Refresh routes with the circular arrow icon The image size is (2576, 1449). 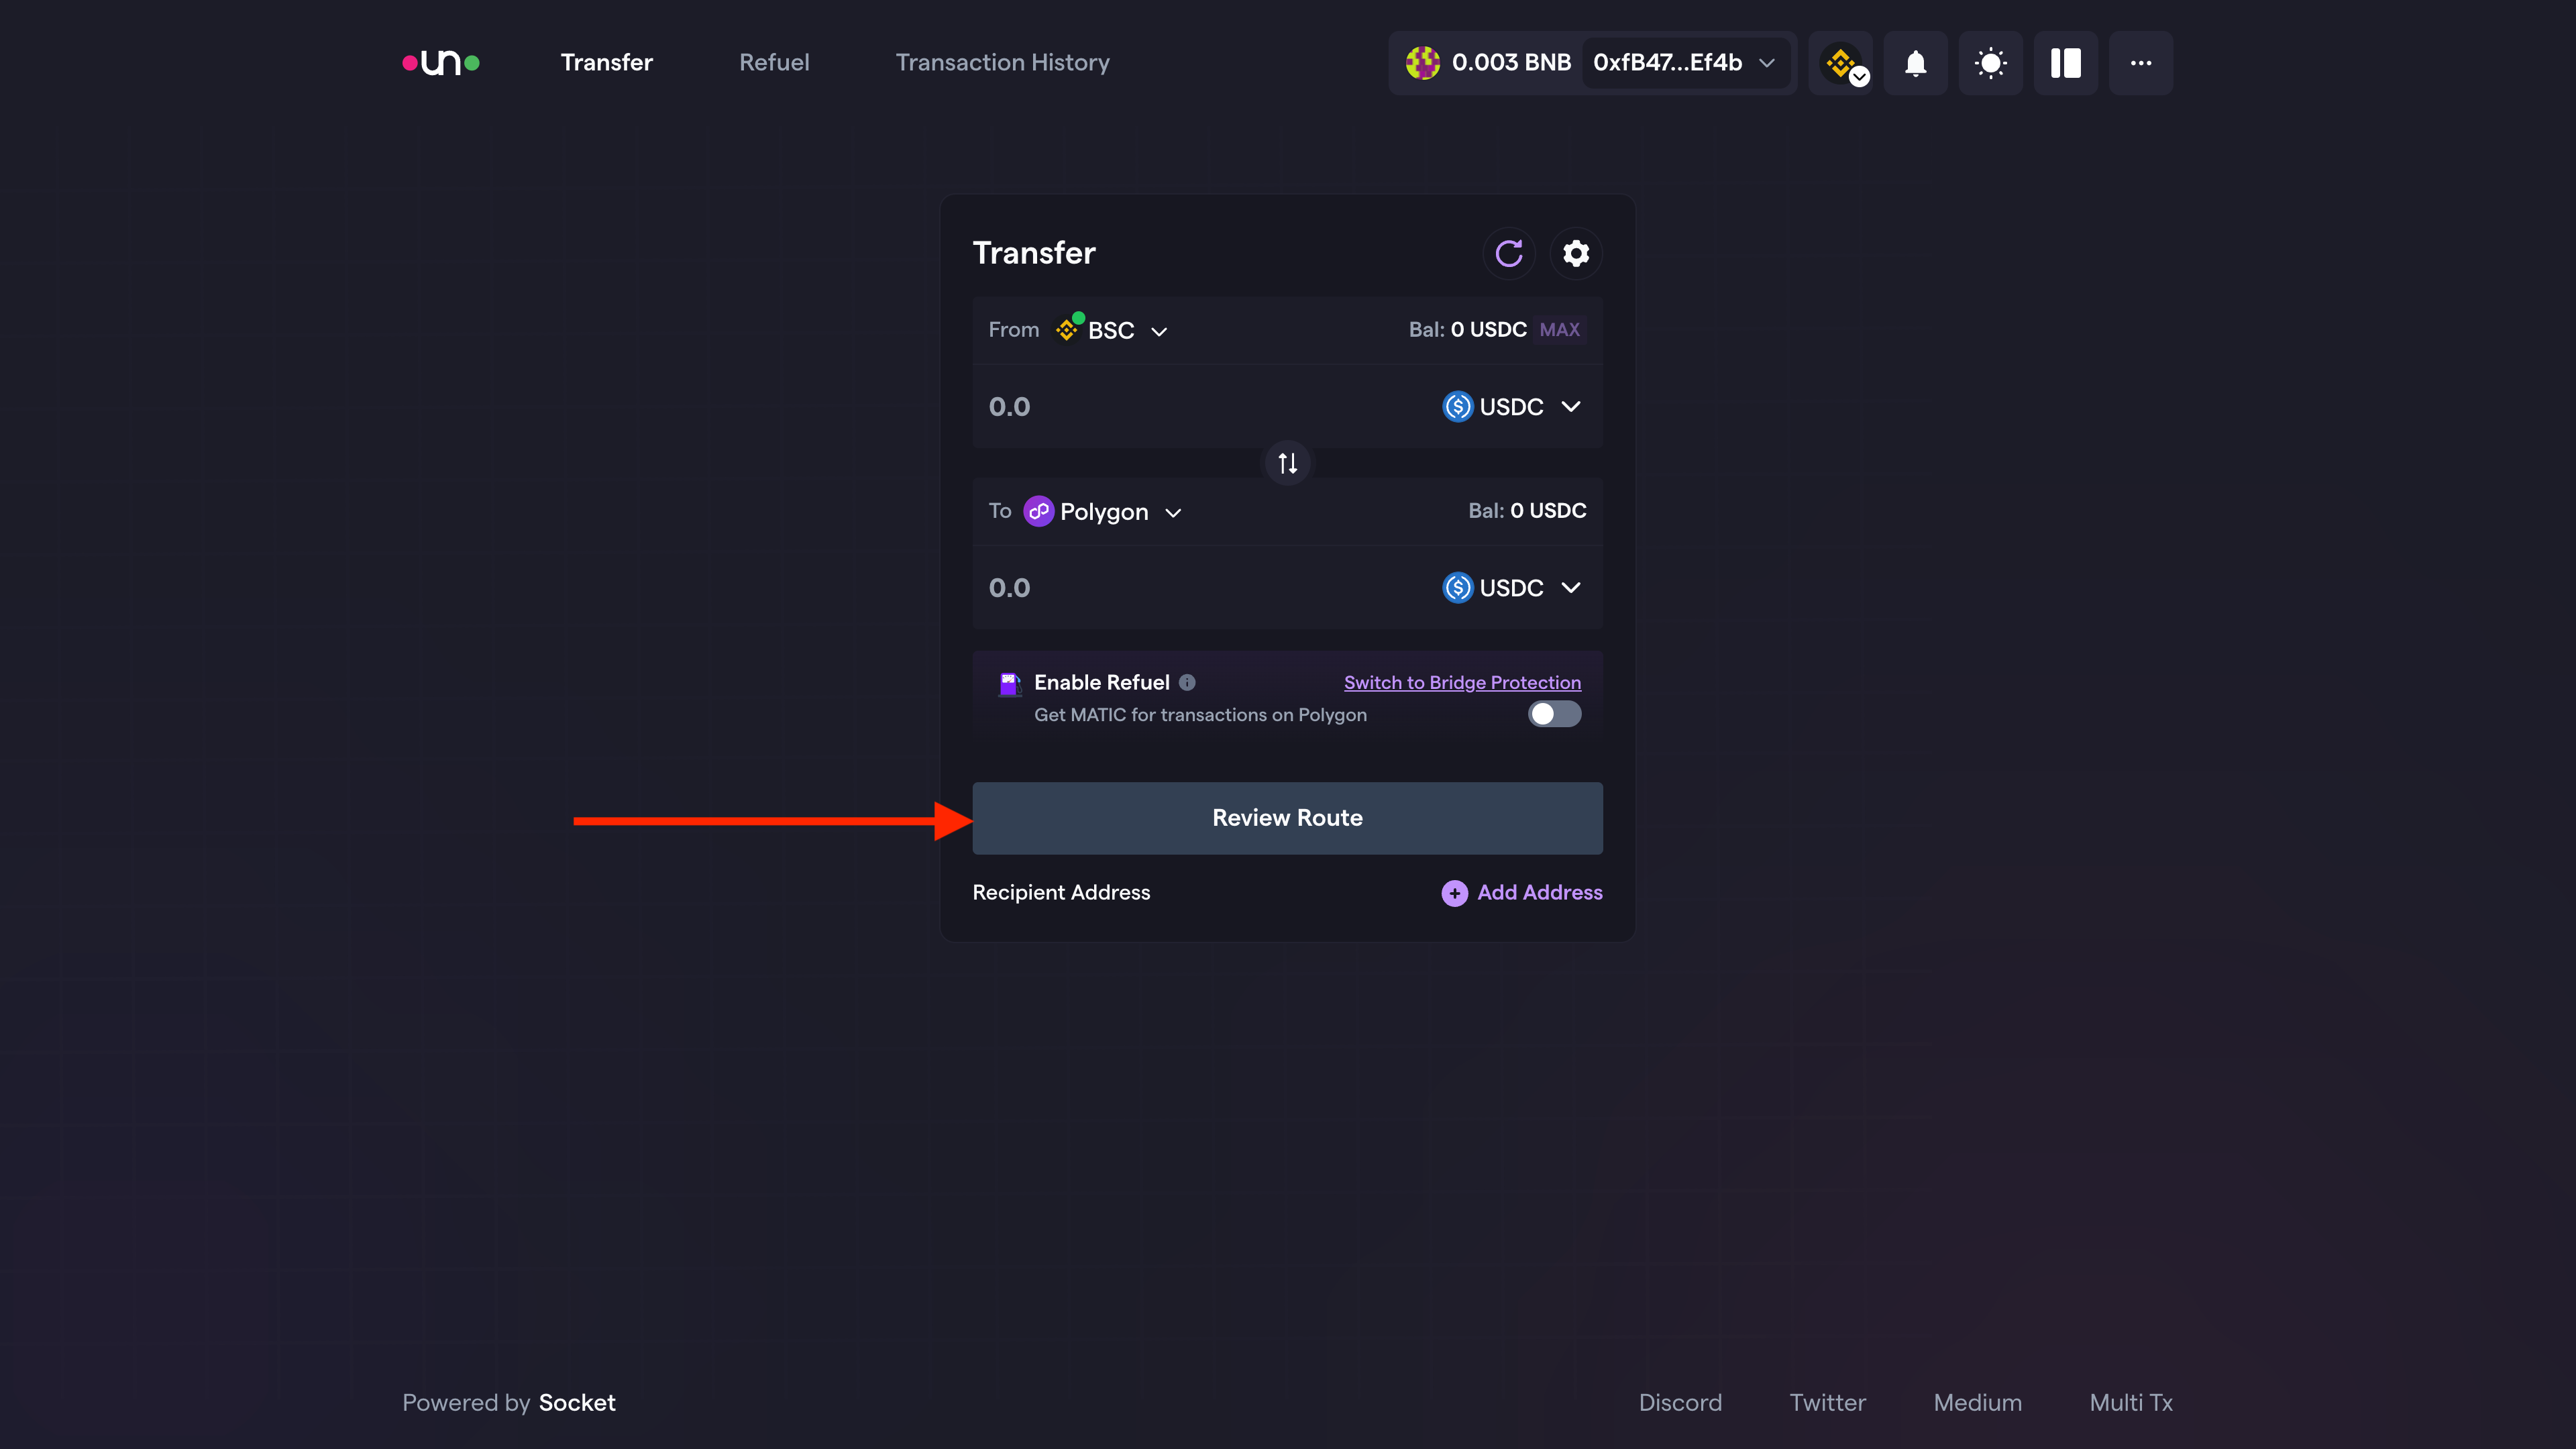(1509, 253)
